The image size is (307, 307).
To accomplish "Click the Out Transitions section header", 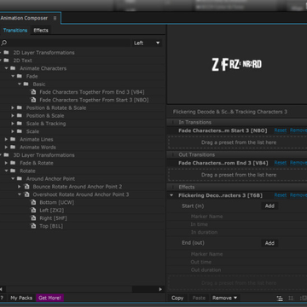I will pos(237,154).
